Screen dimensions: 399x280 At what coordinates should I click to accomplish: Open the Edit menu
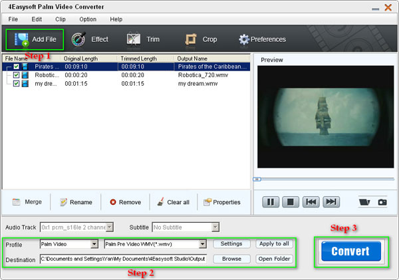click(x=37, y=19)
